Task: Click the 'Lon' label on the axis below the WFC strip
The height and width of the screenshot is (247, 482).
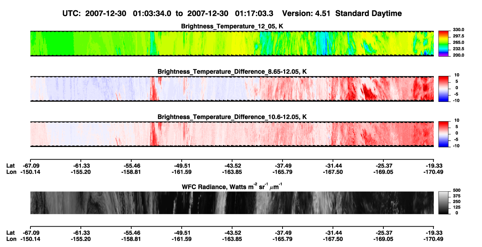Action: click(11, 239)
